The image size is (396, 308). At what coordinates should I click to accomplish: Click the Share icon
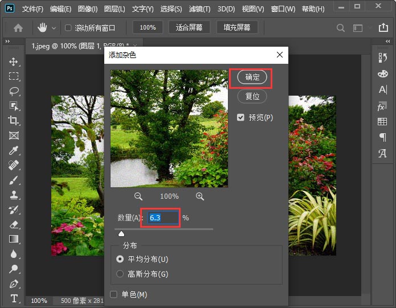[x=383, y=27]
